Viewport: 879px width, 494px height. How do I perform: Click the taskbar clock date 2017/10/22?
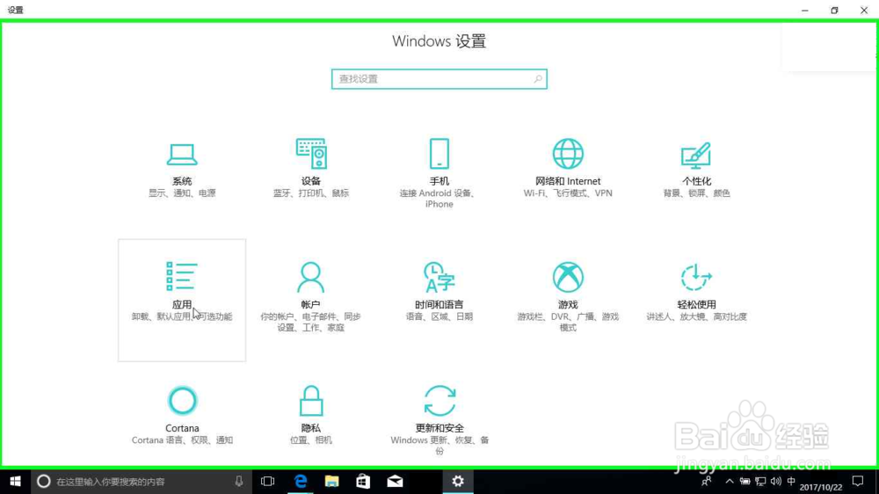(821, 487)
